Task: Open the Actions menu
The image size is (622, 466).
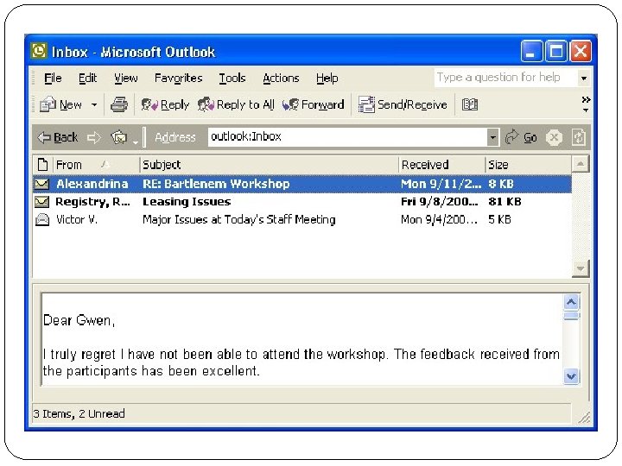Action: click(x=281, y=78)
